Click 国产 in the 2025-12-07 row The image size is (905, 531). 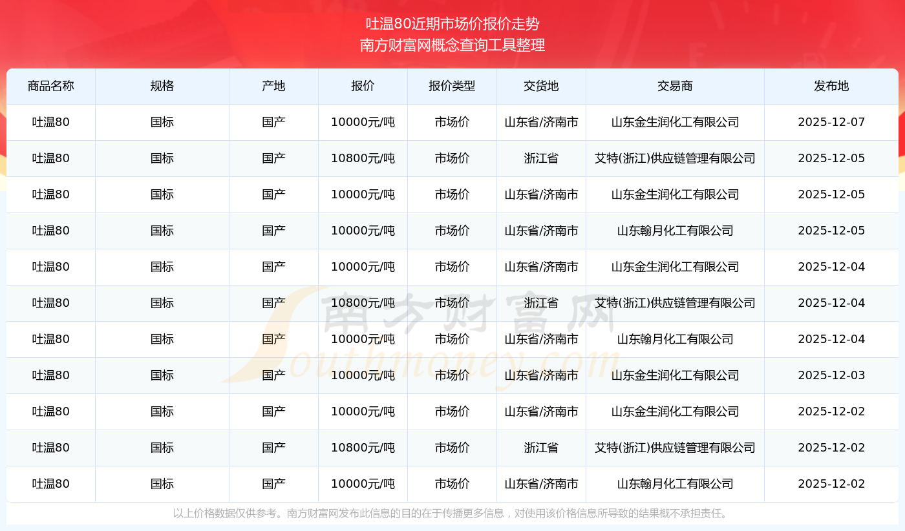click(273, 122)
